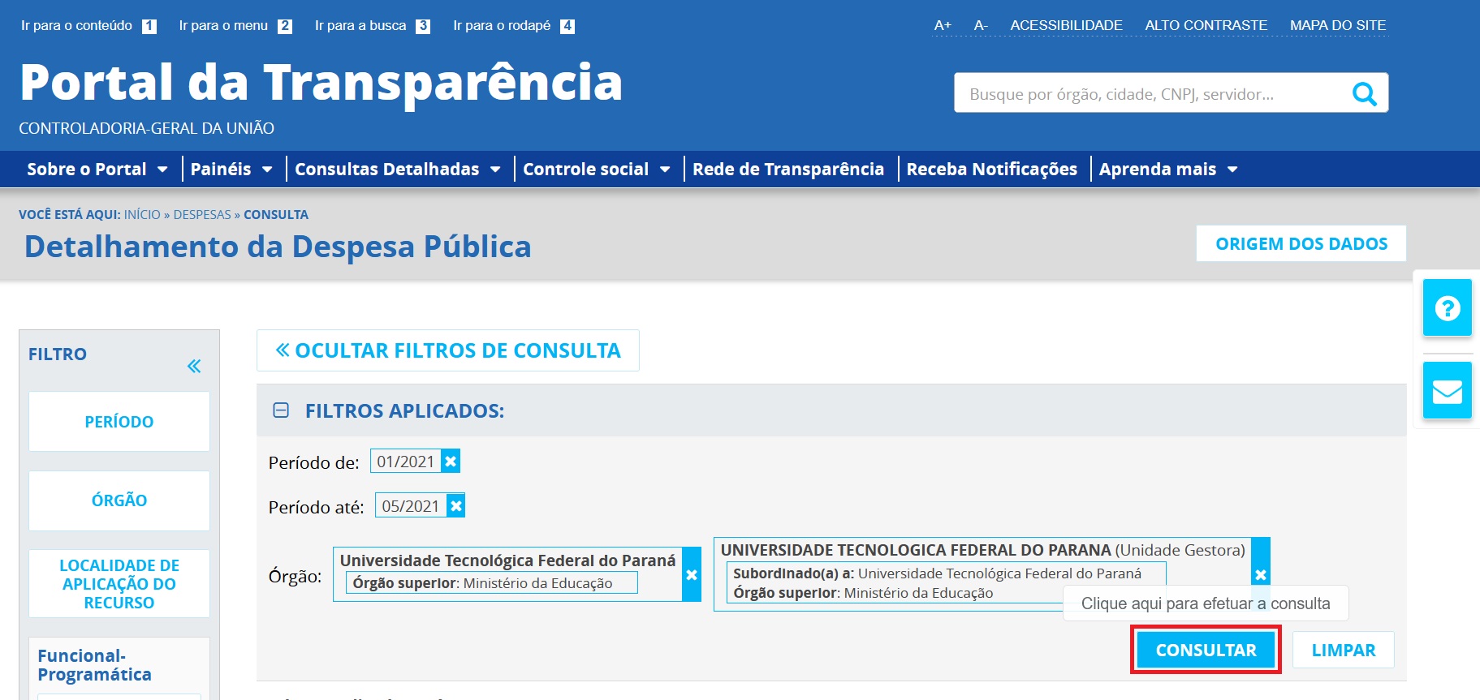Remove the 05/2021 period filter
The width and height of the screenshot is (1480, 700).
point(456,506)
